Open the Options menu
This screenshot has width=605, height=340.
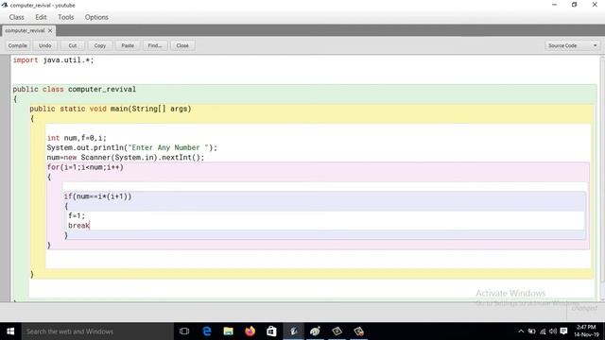click(x=96, y=17)
